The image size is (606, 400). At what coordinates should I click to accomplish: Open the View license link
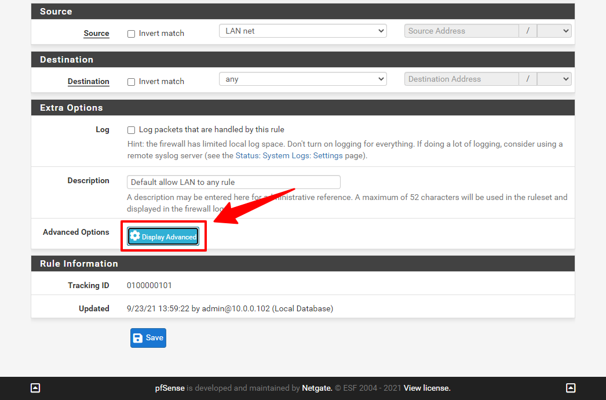(427, 388)
